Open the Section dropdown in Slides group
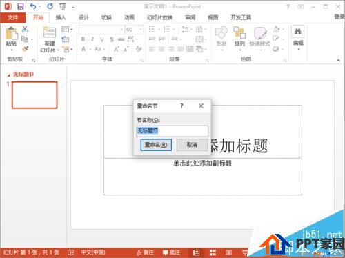 click(x=68, y=49)
